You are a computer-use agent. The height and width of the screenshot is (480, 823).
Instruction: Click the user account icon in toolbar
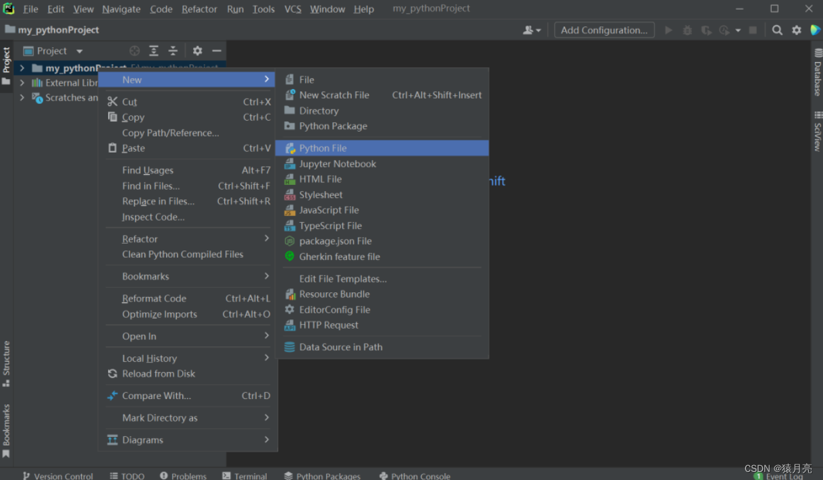532,30
